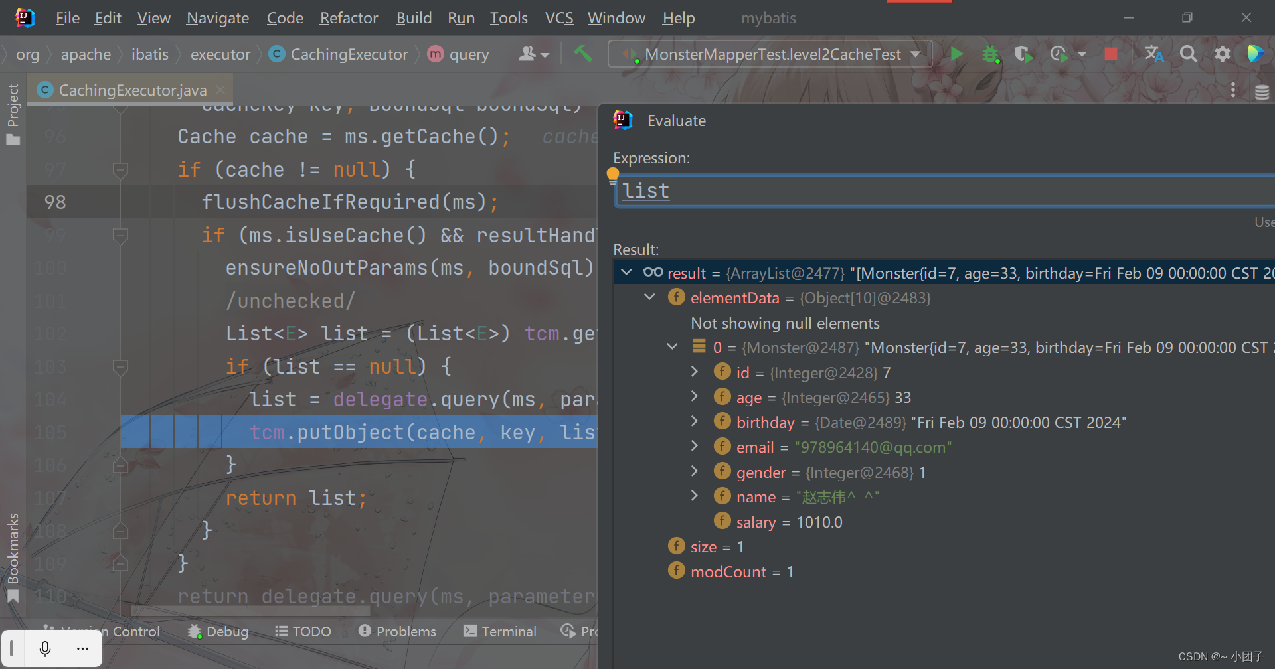
Task: Click the profiler run icon
Action: pos(1059,54)
